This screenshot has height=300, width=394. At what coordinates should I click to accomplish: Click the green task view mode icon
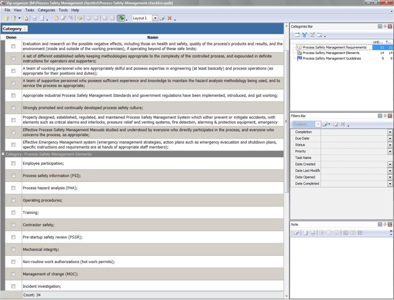[x=121, y=18]
